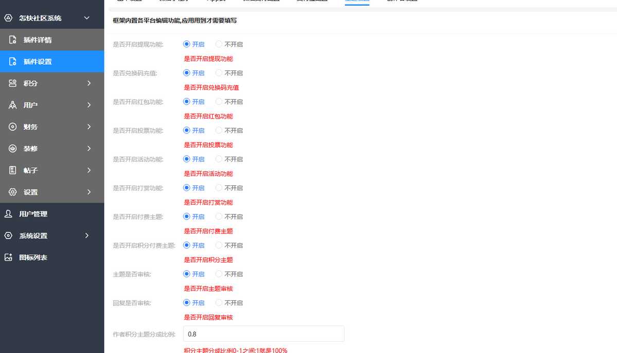Viewport: 617px width, 353px height.
Task: Select 不开启 for 是否开启红包功能
Action: click(x=229, y=102)
